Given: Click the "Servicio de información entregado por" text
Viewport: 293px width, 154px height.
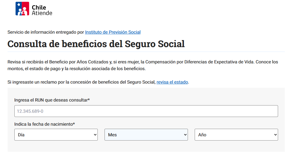Looking at the screenshot, I should click(x=46, y=32).
